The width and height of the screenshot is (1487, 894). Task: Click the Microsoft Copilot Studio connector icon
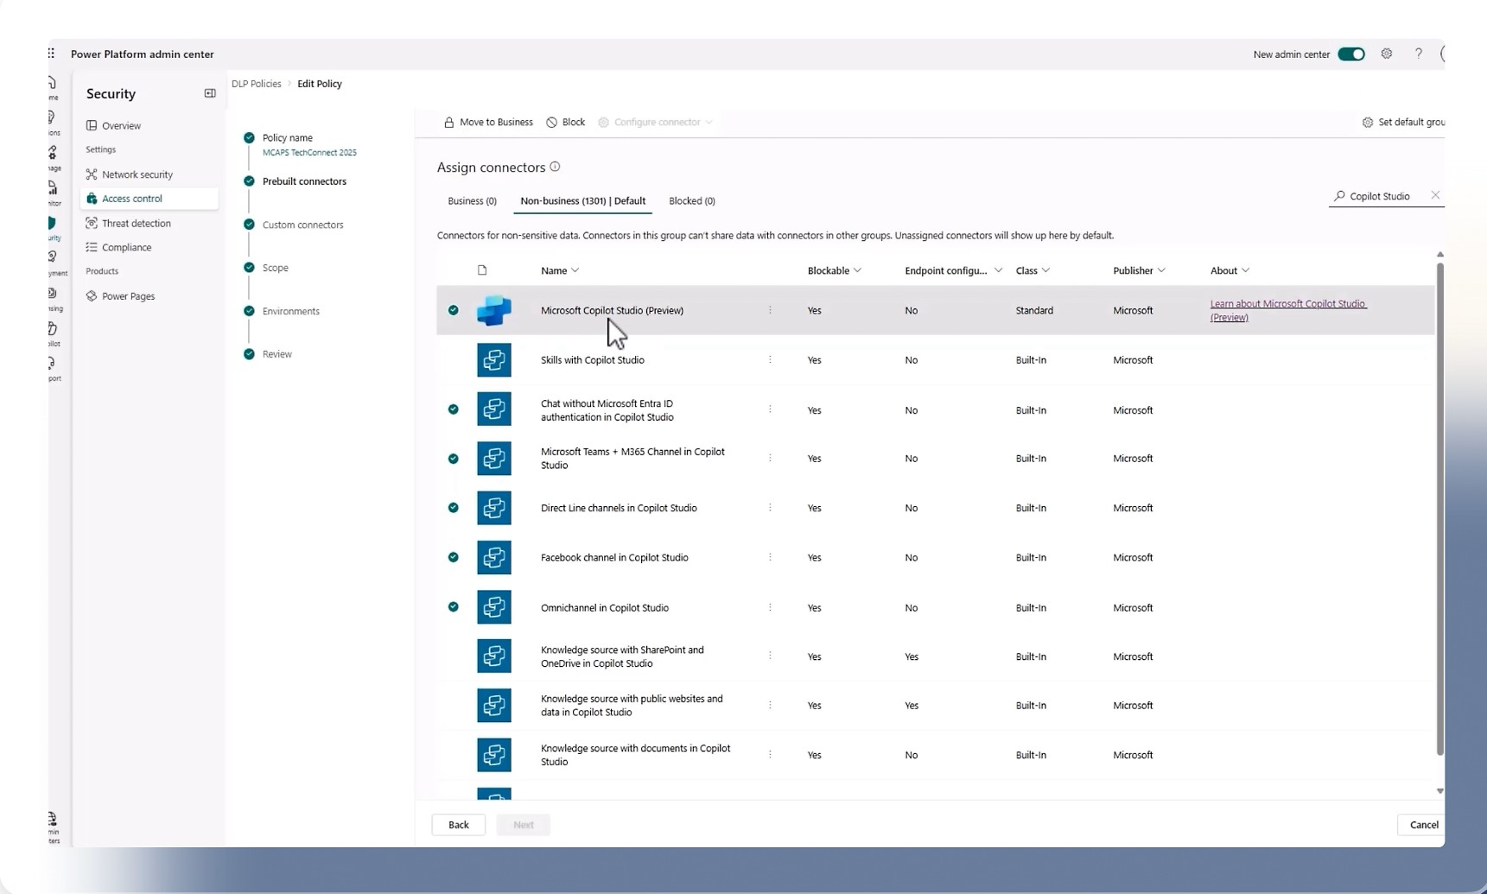494,311
